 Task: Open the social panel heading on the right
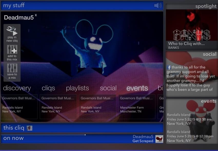[210, 54]
